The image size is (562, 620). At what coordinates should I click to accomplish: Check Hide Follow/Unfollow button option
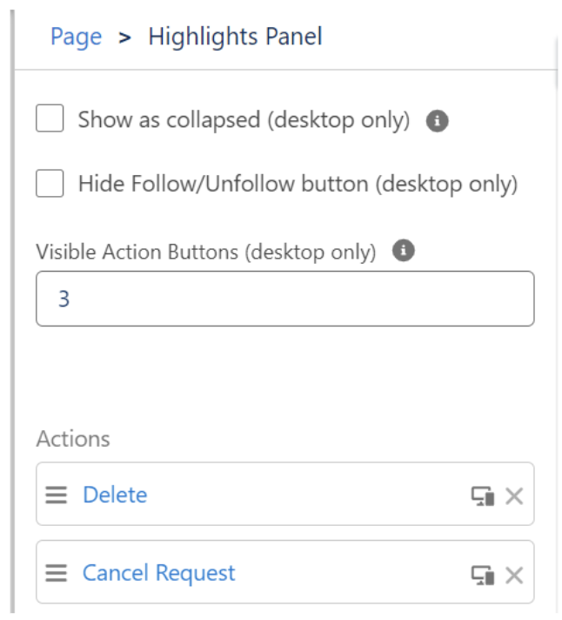[x=50, y=183]
